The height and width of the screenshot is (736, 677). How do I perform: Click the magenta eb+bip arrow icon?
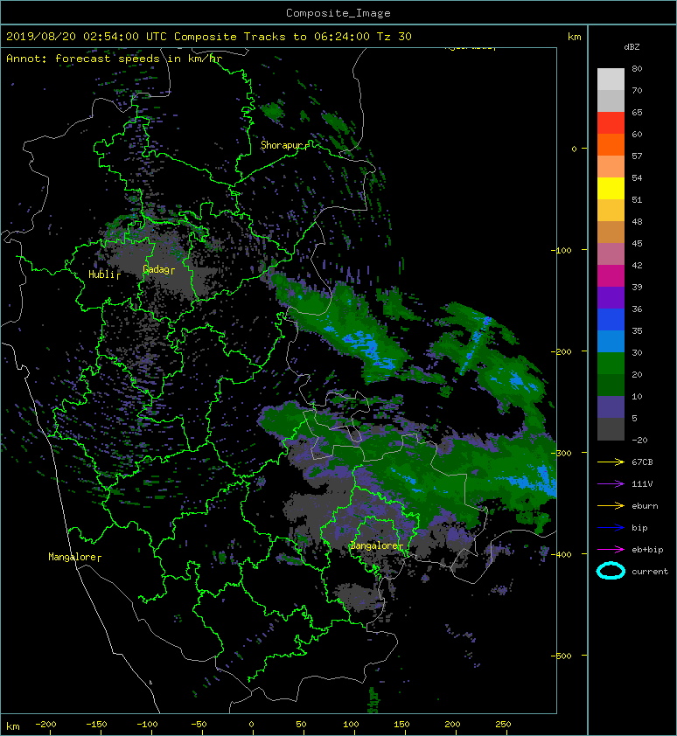(611, 550)
